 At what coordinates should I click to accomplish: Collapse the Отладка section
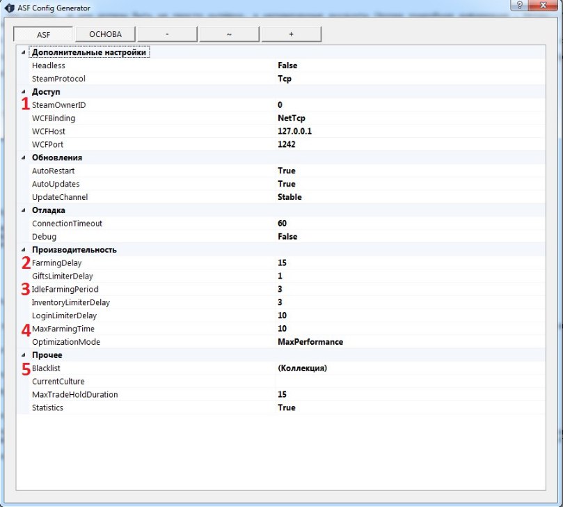24,210
